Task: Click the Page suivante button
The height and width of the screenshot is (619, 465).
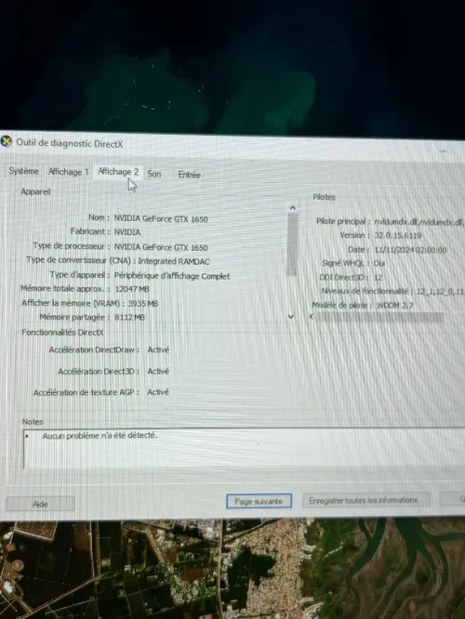Action: pyautogui.click(x=259, y=501)
